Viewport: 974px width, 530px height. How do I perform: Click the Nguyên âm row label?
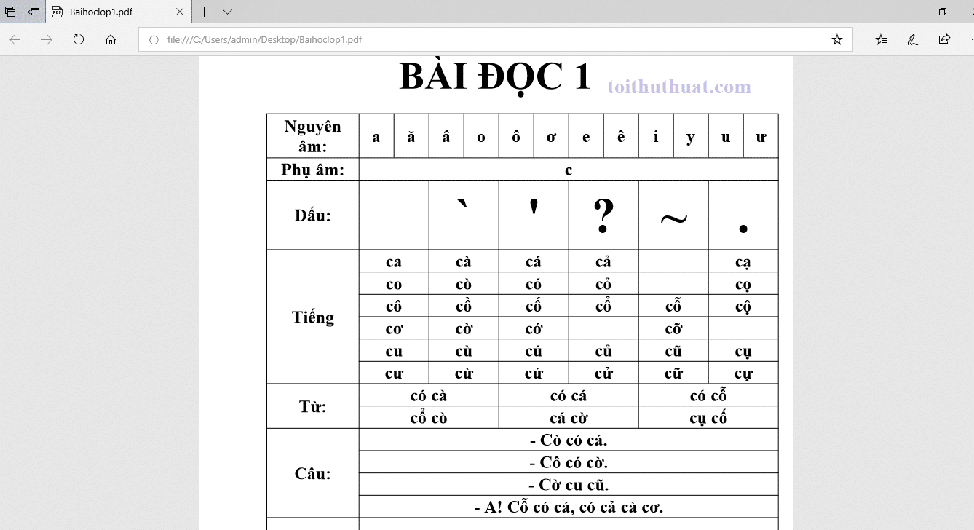pyautogui.click(x=313, y=135)
